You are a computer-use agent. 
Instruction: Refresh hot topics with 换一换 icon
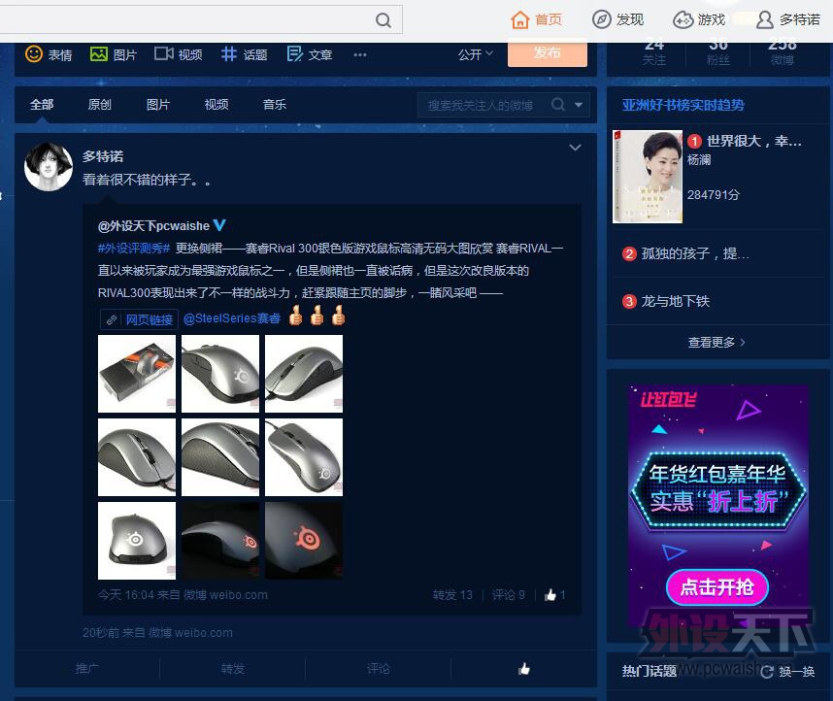[766, 672]
